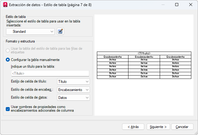
Task: Open the Standard table style dropdown
Action: (x=30, y=31)
